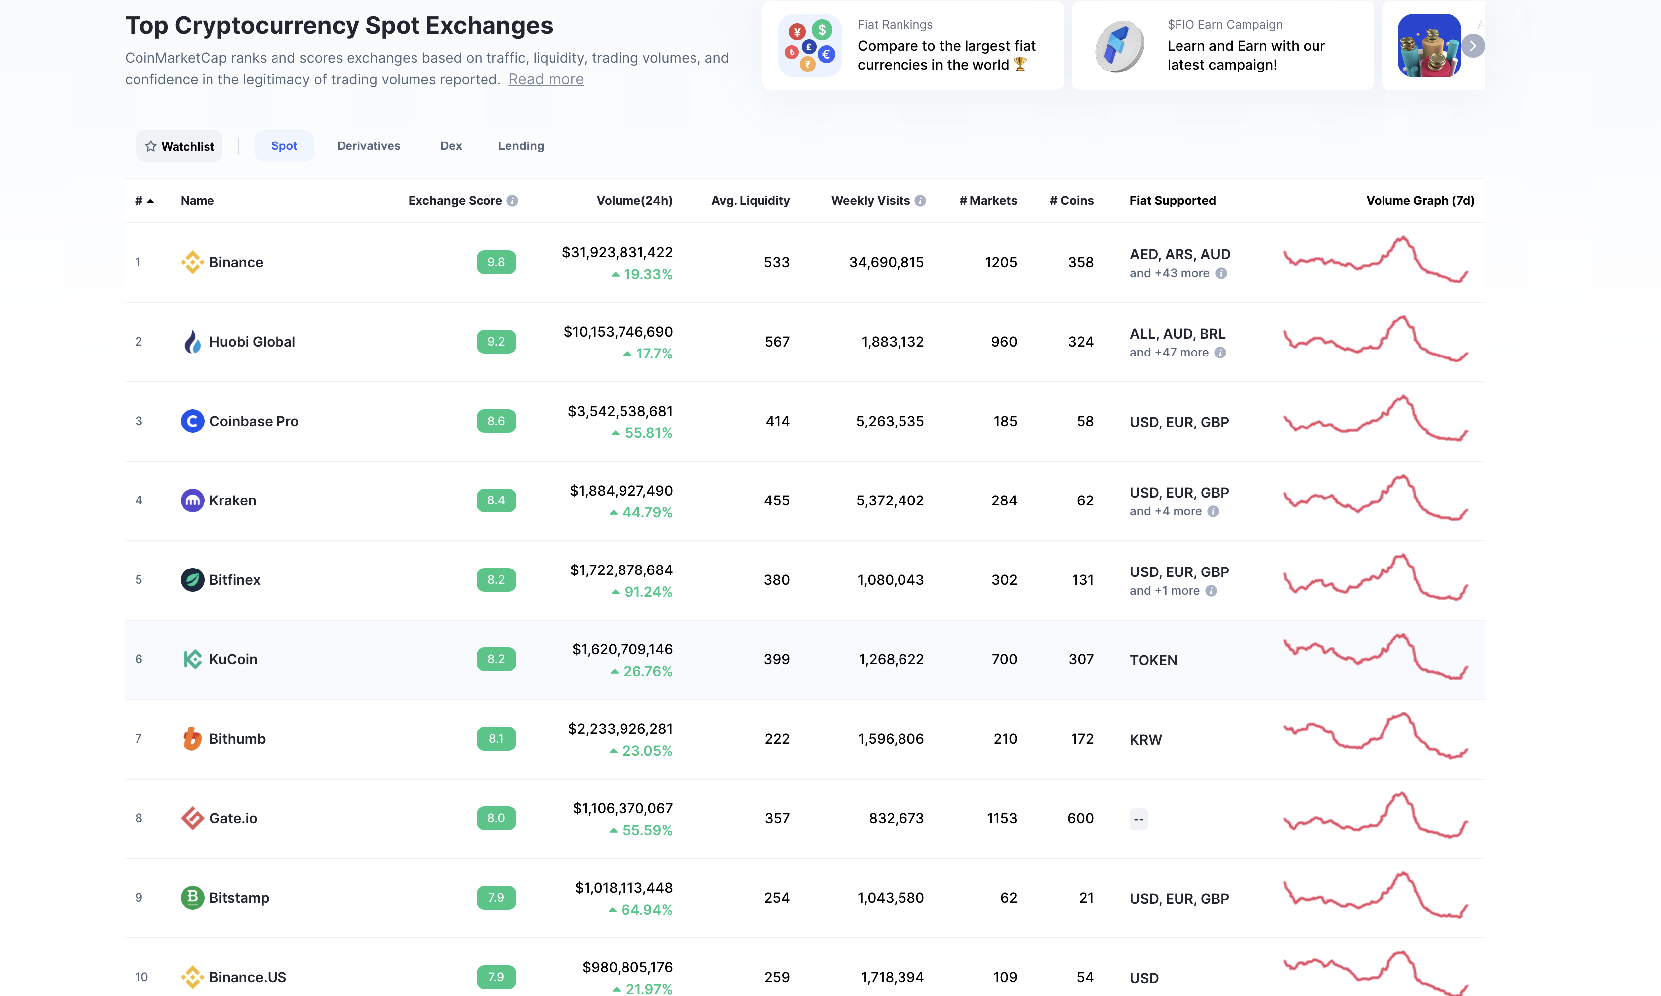The width and height of the screenshot is (1661, 996).
Task: Click the Binance 7d volume graph
Action: pos(1376,260)
